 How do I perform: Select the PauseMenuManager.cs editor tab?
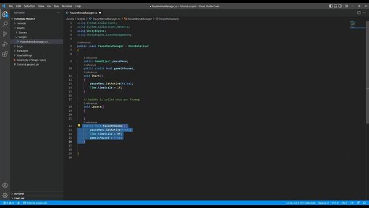click(84, 13)
